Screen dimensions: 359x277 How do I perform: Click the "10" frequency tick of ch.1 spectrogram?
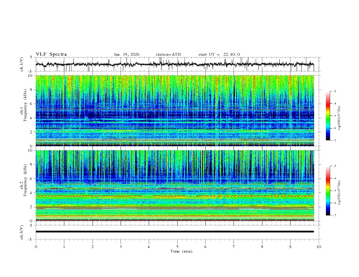[x=30, y=76]
